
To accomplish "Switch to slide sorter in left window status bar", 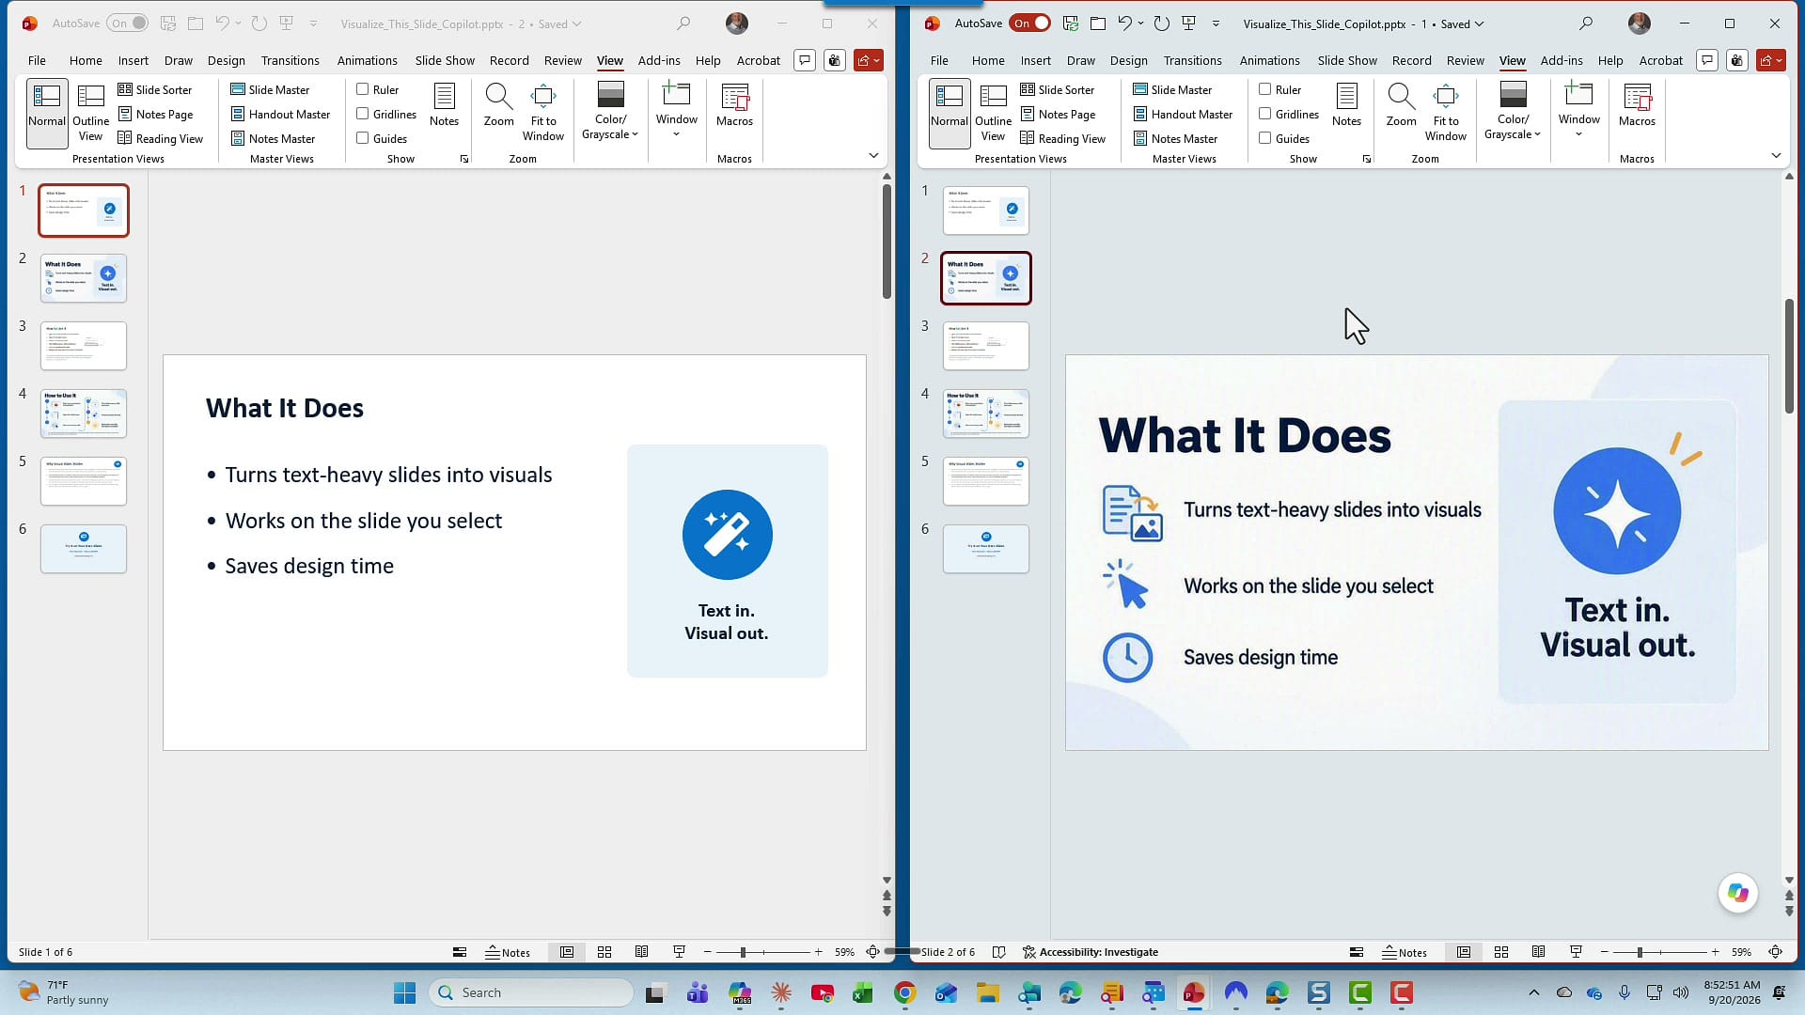I will (604, 952).
